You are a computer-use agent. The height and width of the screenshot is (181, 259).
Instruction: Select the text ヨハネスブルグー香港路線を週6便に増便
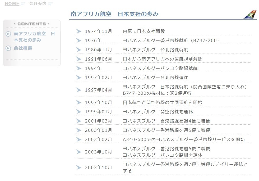(166, 149)
